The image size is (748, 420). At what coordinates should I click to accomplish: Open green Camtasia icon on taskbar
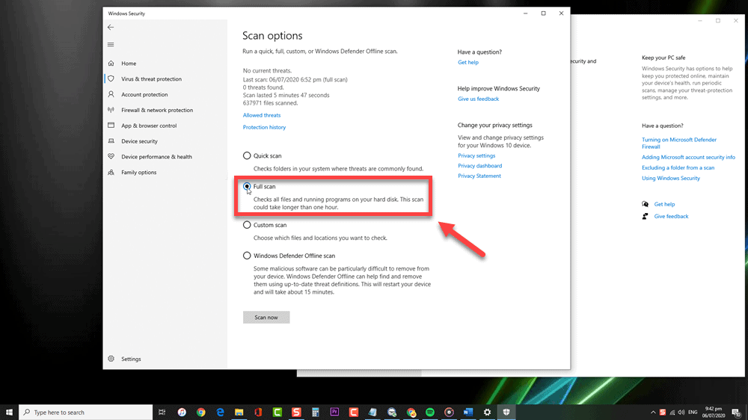(278, 412)
